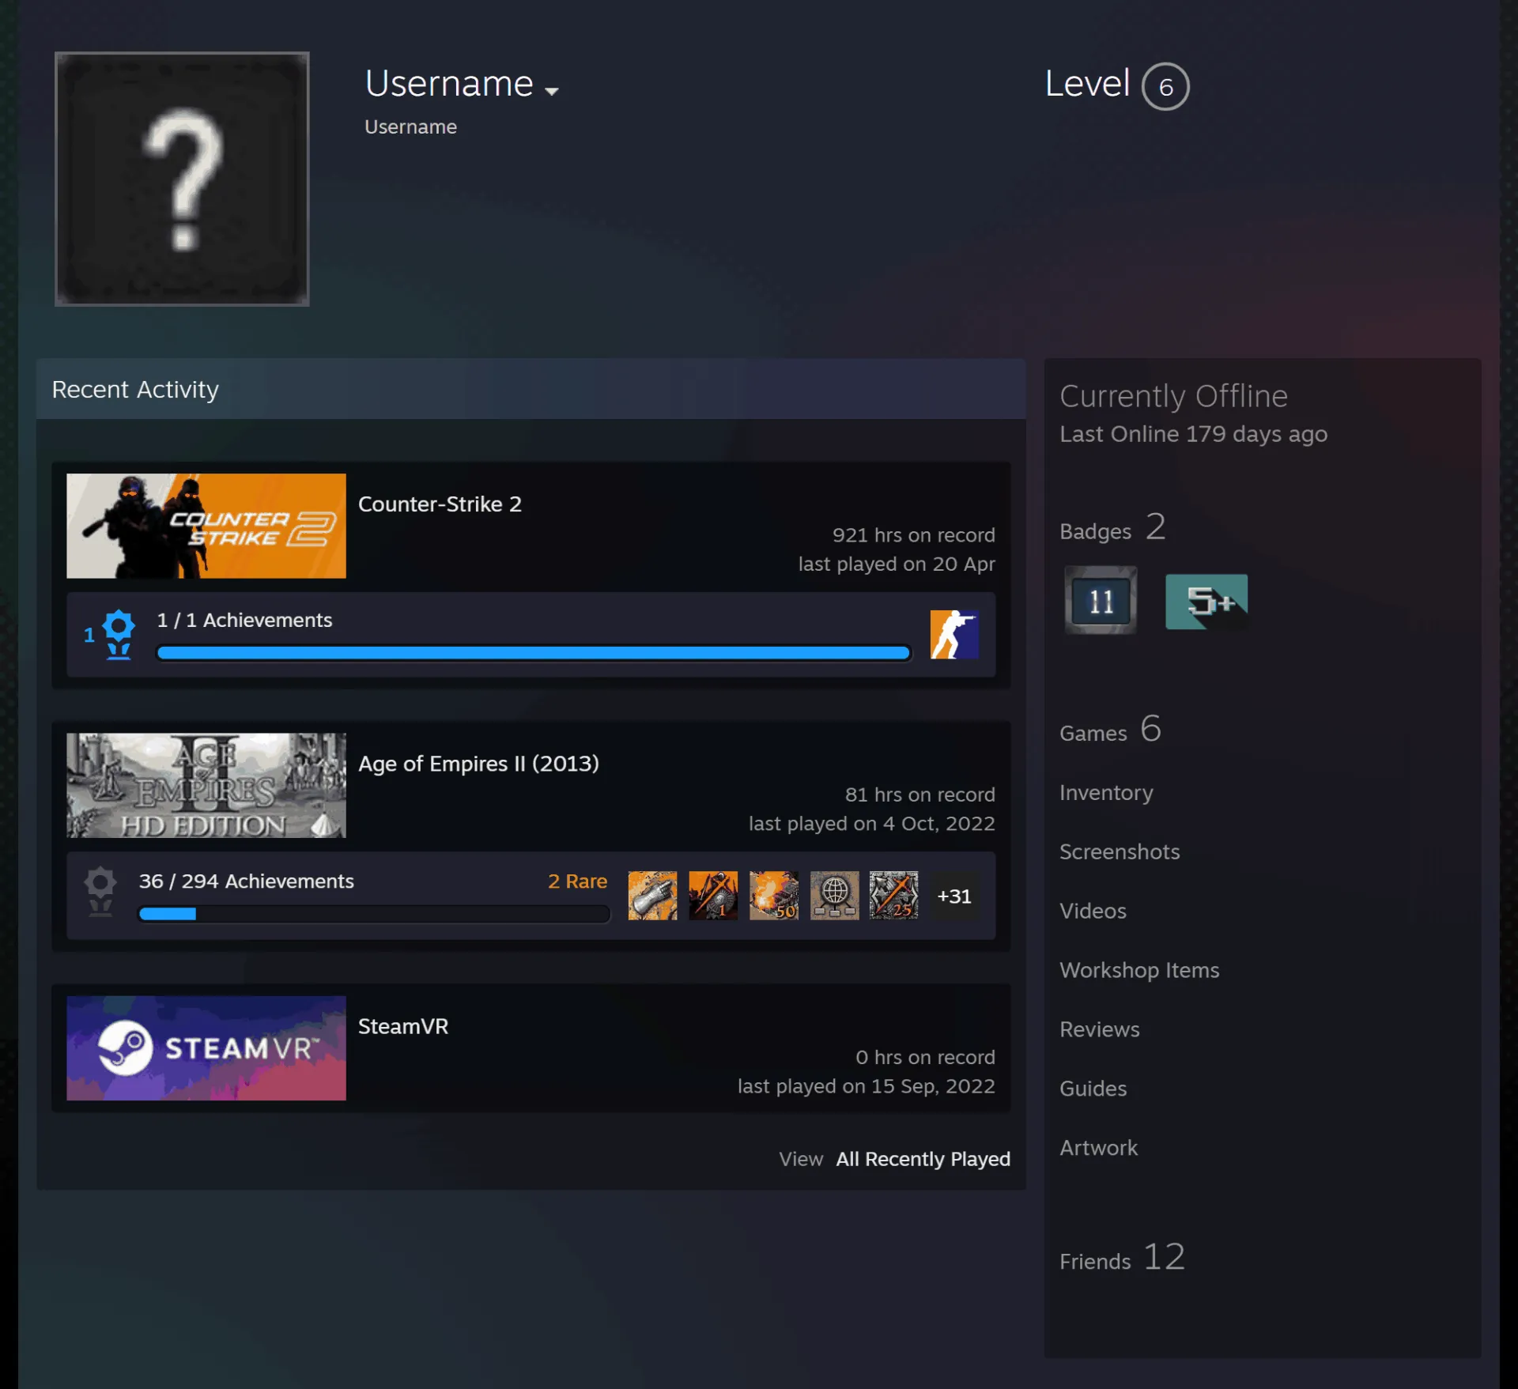
Task: Open the Username dropdown arrow
Action: [552, 91]
